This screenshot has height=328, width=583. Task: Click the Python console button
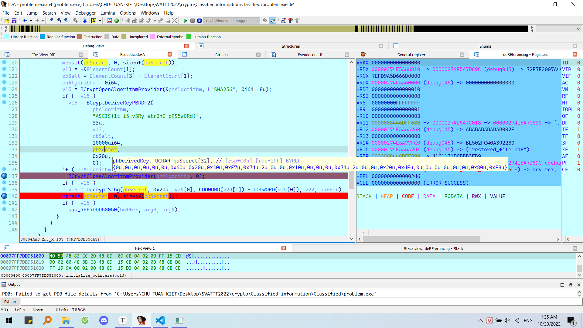[x=10, y=302]
